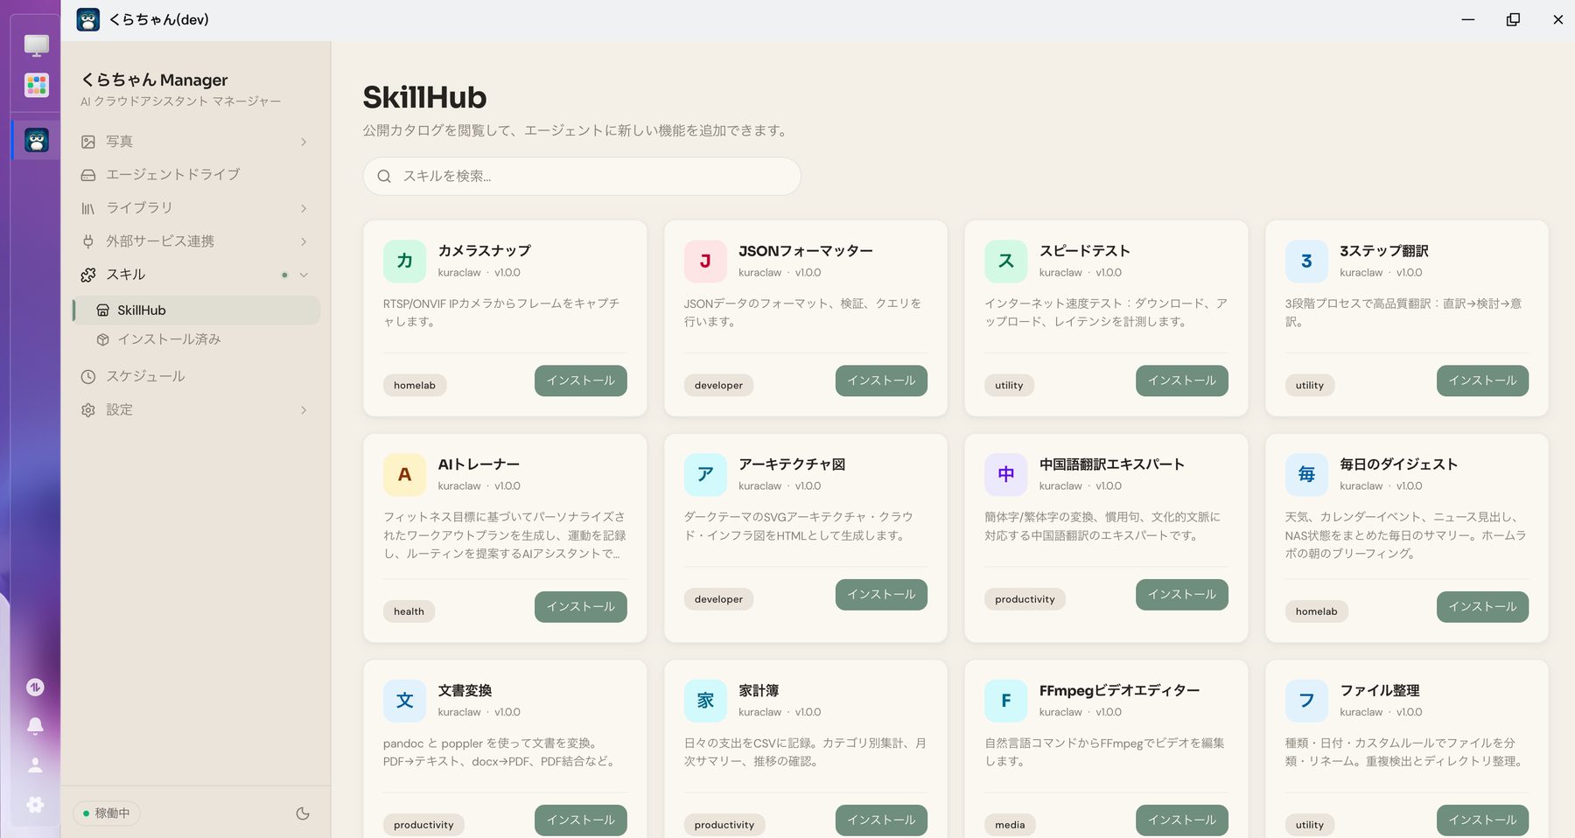Expand the 写真 sidebar section chevron

tap(304, 142)
